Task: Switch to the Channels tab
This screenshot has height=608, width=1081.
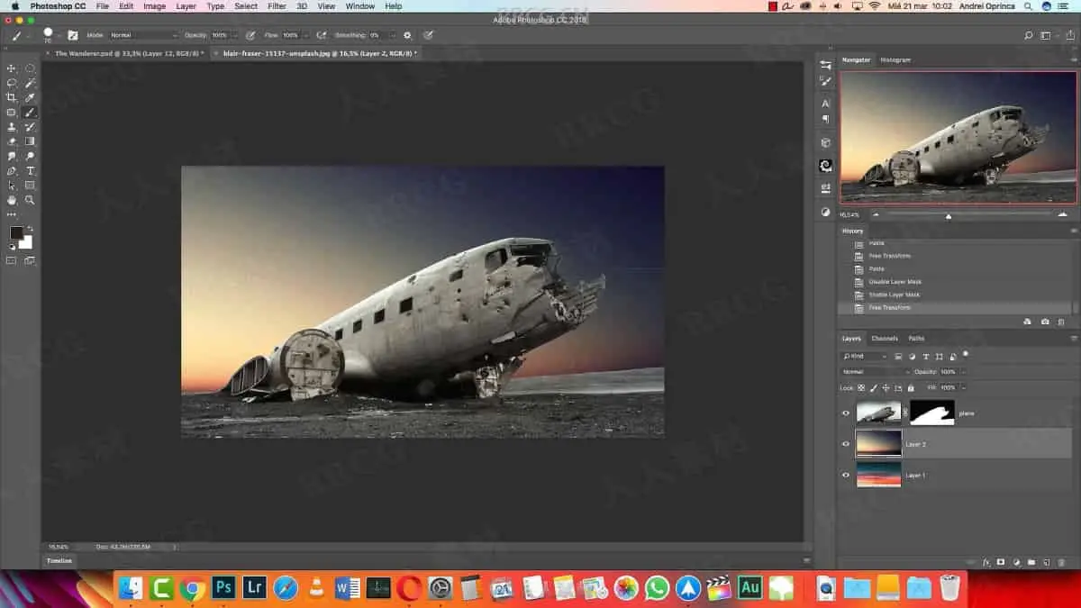Action: pyautogui.click(x=885, y=339)
